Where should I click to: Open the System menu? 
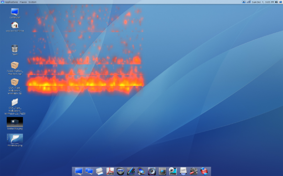pyautogui.click(x=32, y=2)
